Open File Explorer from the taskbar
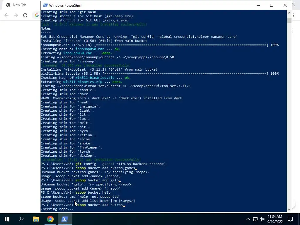This screenshot has width=300, height=225. pos(36,219)
